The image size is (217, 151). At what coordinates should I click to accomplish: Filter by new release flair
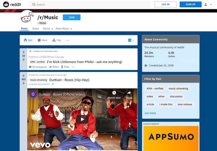point(185,104)
